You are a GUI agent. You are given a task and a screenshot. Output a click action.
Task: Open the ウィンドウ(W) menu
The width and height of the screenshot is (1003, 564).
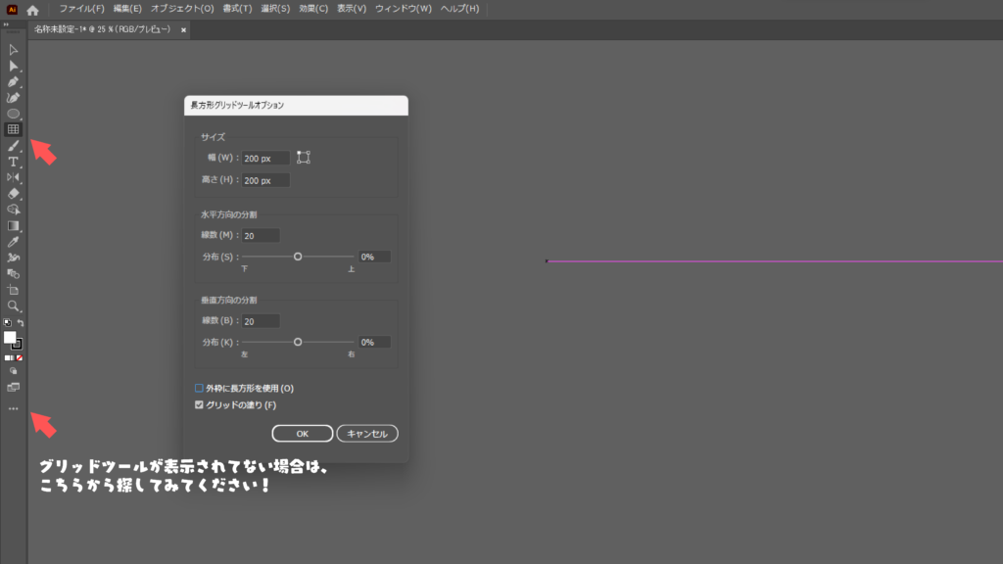coord(403,9)
